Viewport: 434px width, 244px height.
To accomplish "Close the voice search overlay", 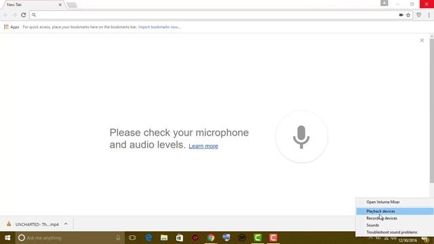I will pos(422,41).
